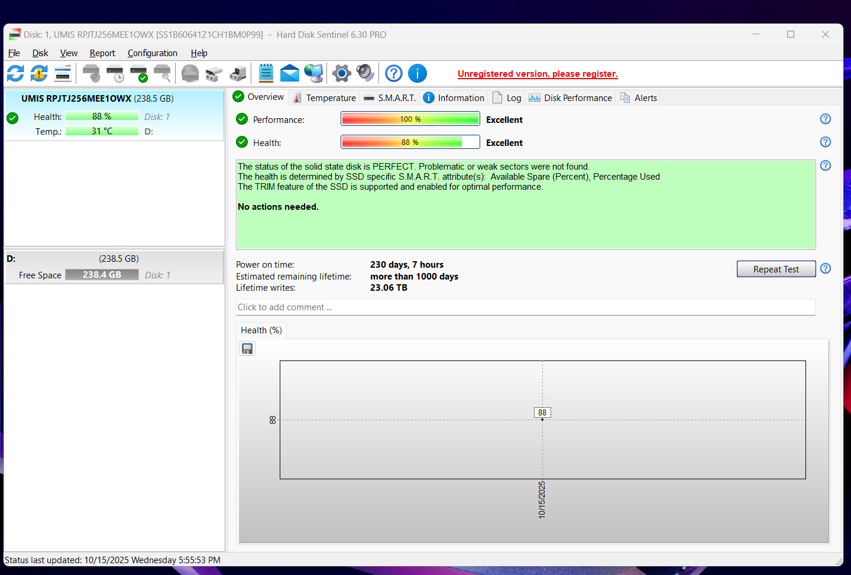851x575 pixels.
Task: Switch to the S.M.A.R.T. tab
Action: click(390, 98)
